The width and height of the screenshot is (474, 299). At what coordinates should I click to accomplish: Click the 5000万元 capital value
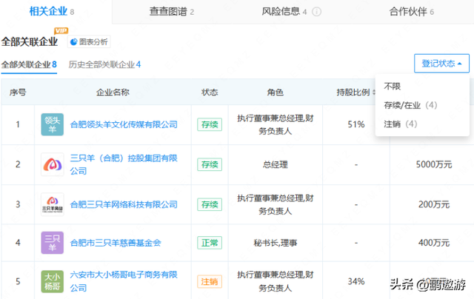434,164
